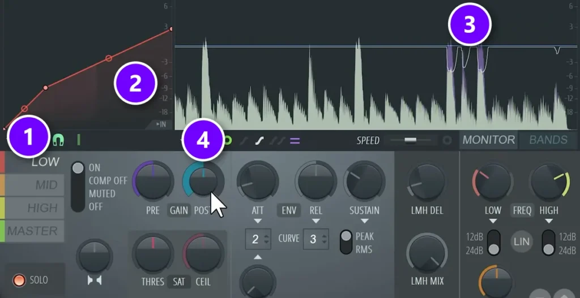Click the release CURVE stepper showing 3
Image resolution: width=580 pixels, height=298 pixels.
(315, 239)
